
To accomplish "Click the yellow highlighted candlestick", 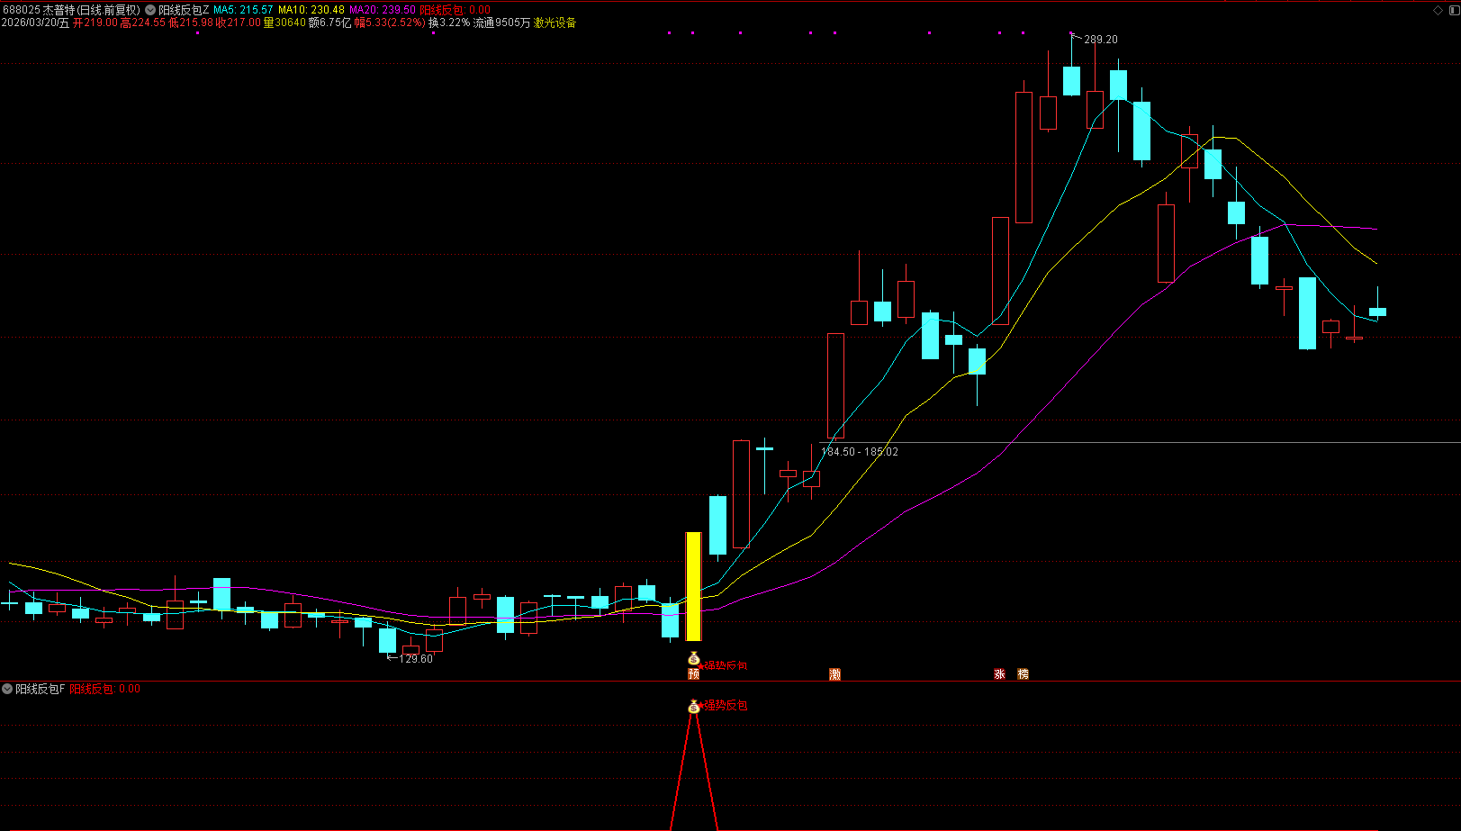I will point(693,586).
